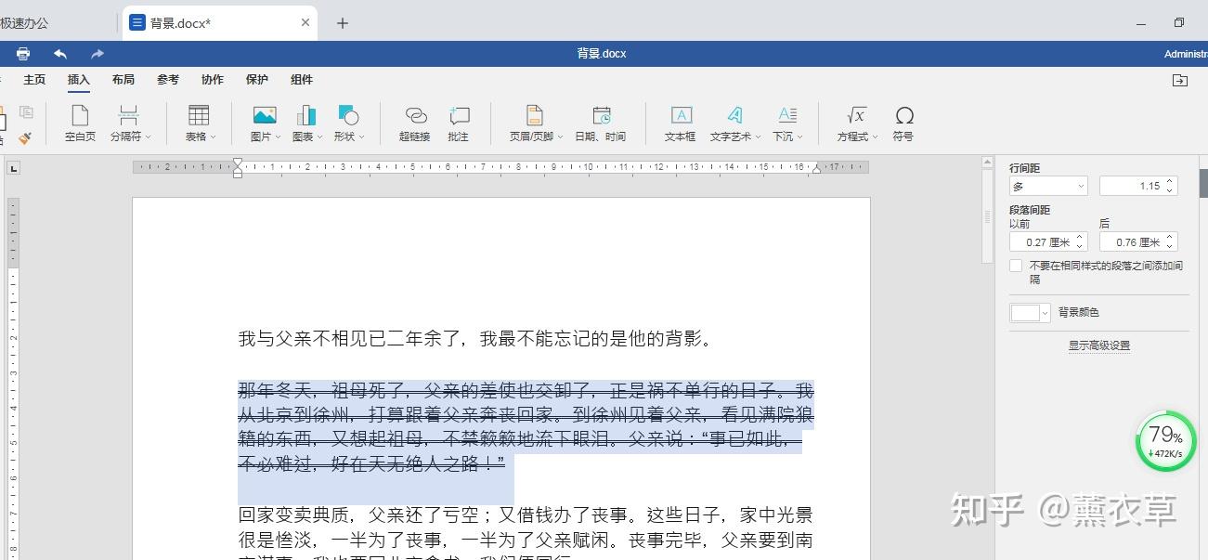Screen dimensions: 1208x560
Task: Click the print icon in title bar
Action: coord(23,54)
